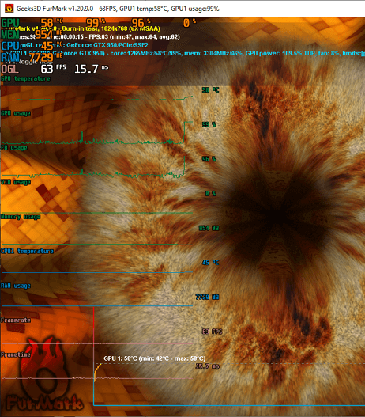Image resolution: width=365 pixels, height=417 pixels.
Task: Click the 'GPU usage' graph label
Action: (x=16, y=113)
